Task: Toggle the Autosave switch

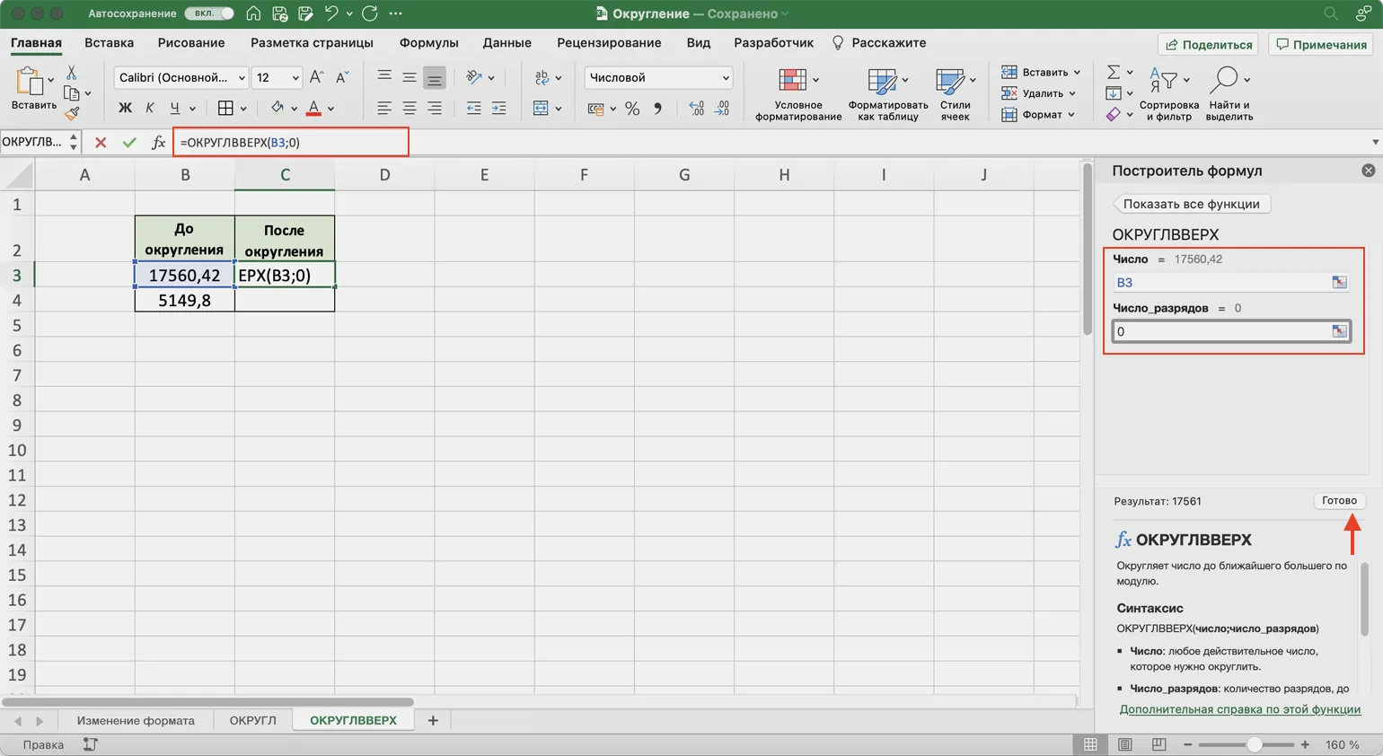Action: click(x=209, y=13)
